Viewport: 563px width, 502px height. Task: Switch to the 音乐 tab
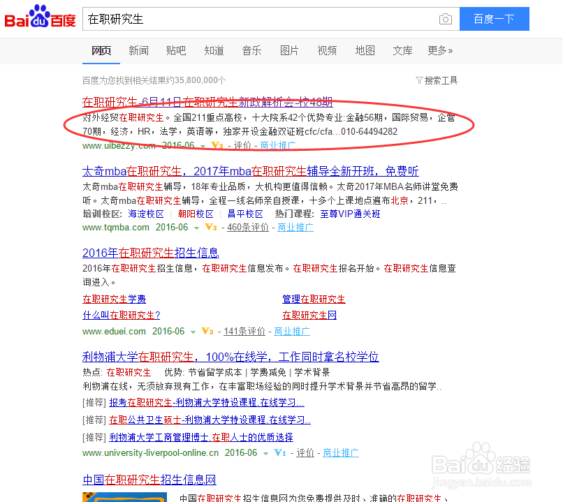pos(251,50)
